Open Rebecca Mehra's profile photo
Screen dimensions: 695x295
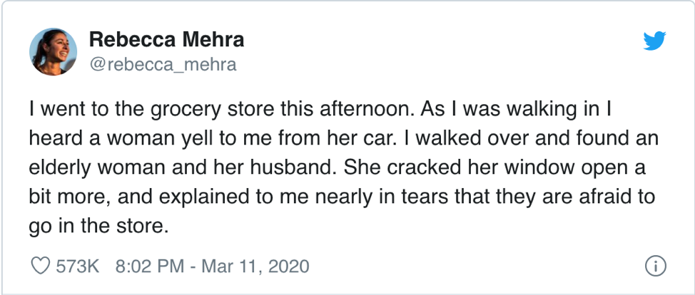54,52
